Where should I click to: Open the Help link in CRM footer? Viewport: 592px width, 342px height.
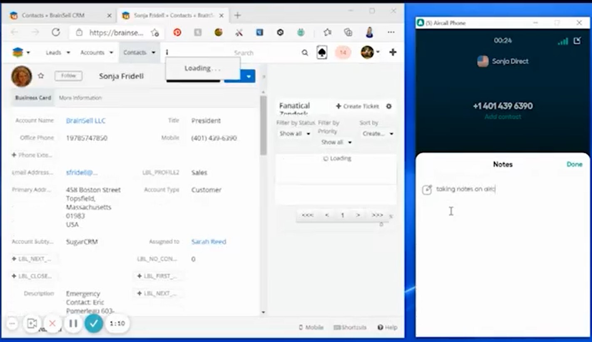click(387, 327)
